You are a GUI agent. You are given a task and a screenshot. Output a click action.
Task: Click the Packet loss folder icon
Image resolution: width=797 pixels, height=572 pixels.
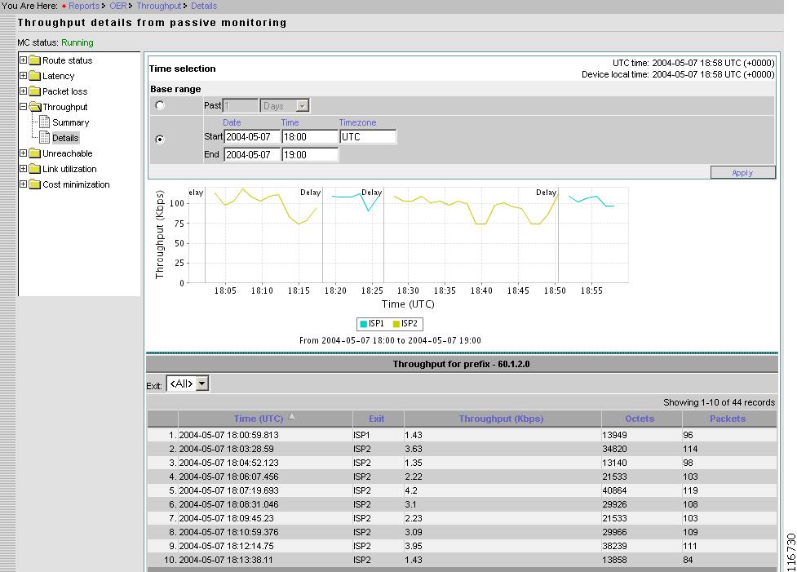tap(35, 91)
